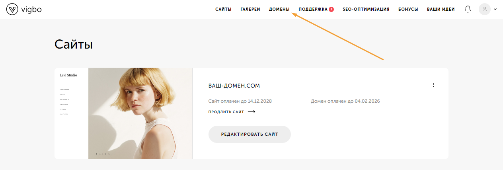Open the three-dot site options menu
The image size is (503, 170).
click(433, 85)
